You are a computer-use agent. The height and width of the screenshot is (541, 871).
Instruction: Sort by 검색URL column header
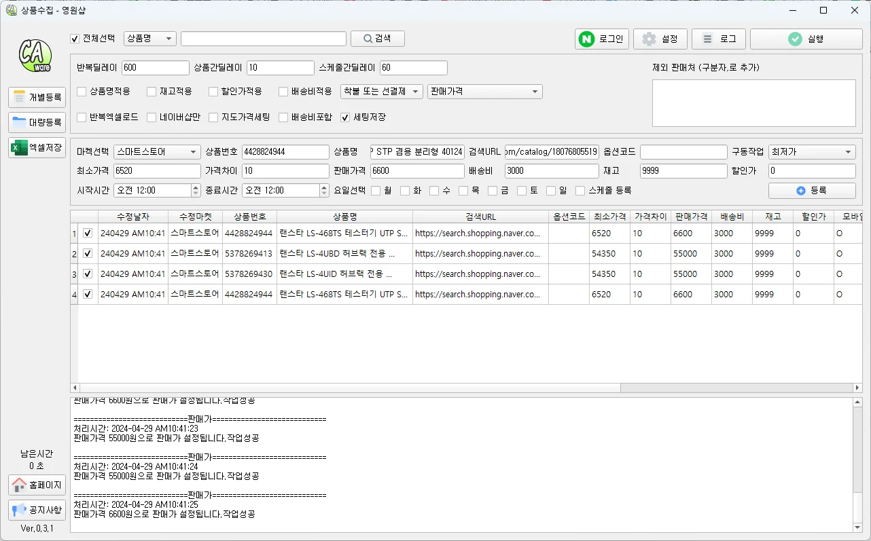(x=480, y=217)
